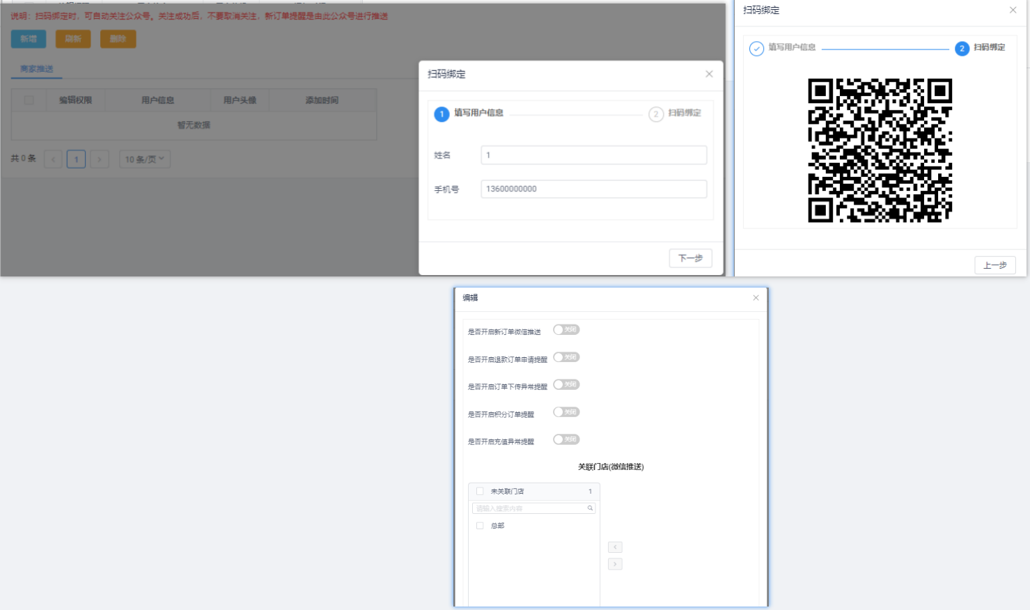
Task: Focus the 请输入搜索内容 store search field
Action: pos(533,508)
